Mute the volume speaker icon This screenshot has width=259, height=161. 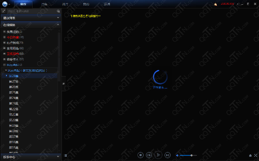click(177, 155)
